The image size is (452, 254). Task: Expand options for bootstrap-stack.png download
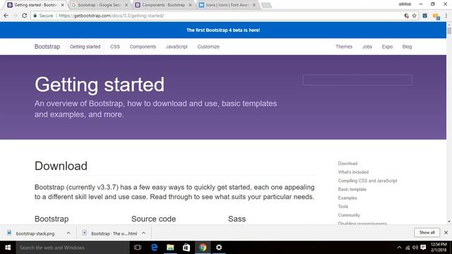[x=69, y=233]
